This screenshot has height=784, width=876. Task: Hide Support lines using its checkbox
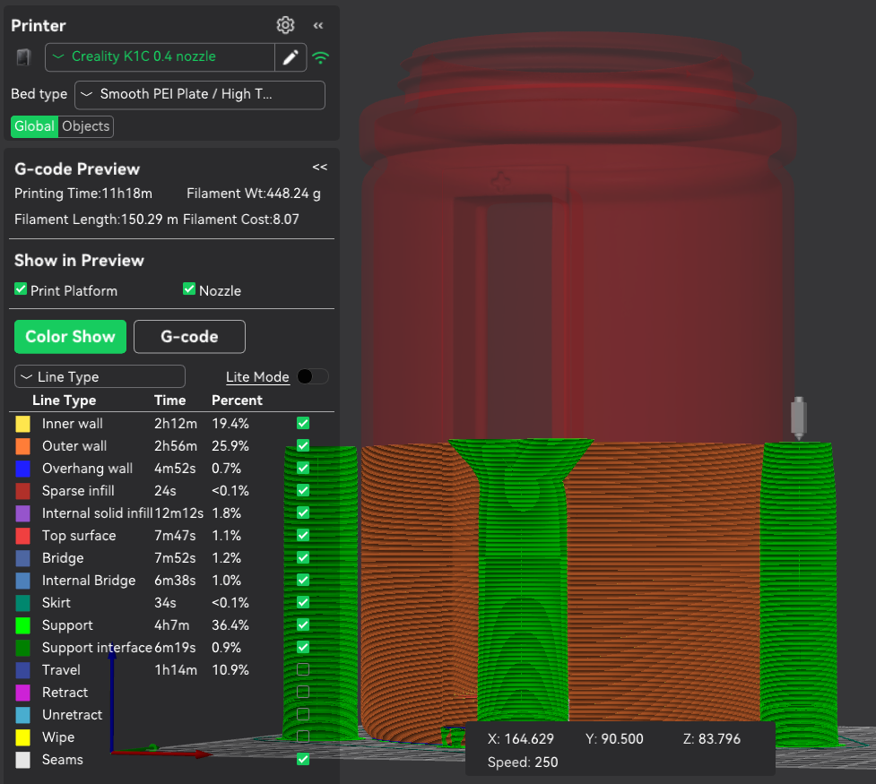(x=303, y=625)
